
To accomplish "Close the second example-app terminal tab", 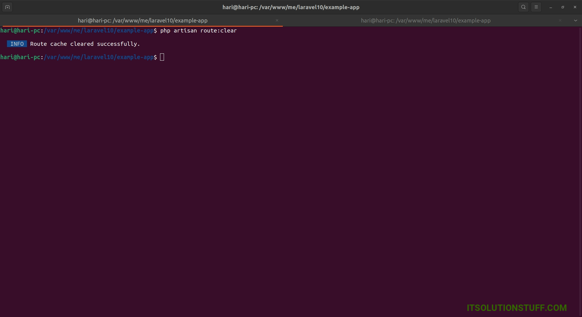I will pos(560,20).
